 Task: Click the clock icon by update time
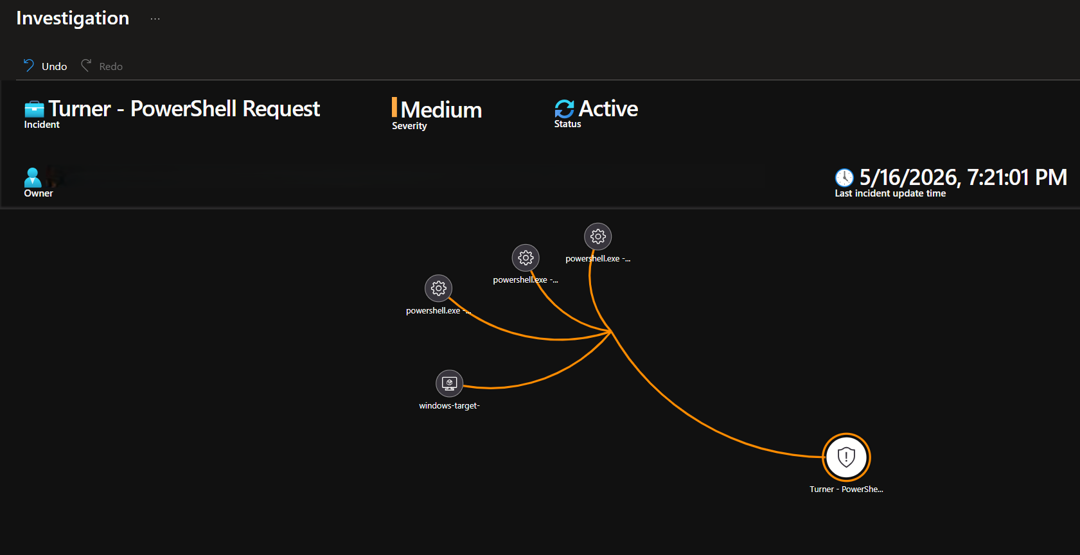point(844,177)
